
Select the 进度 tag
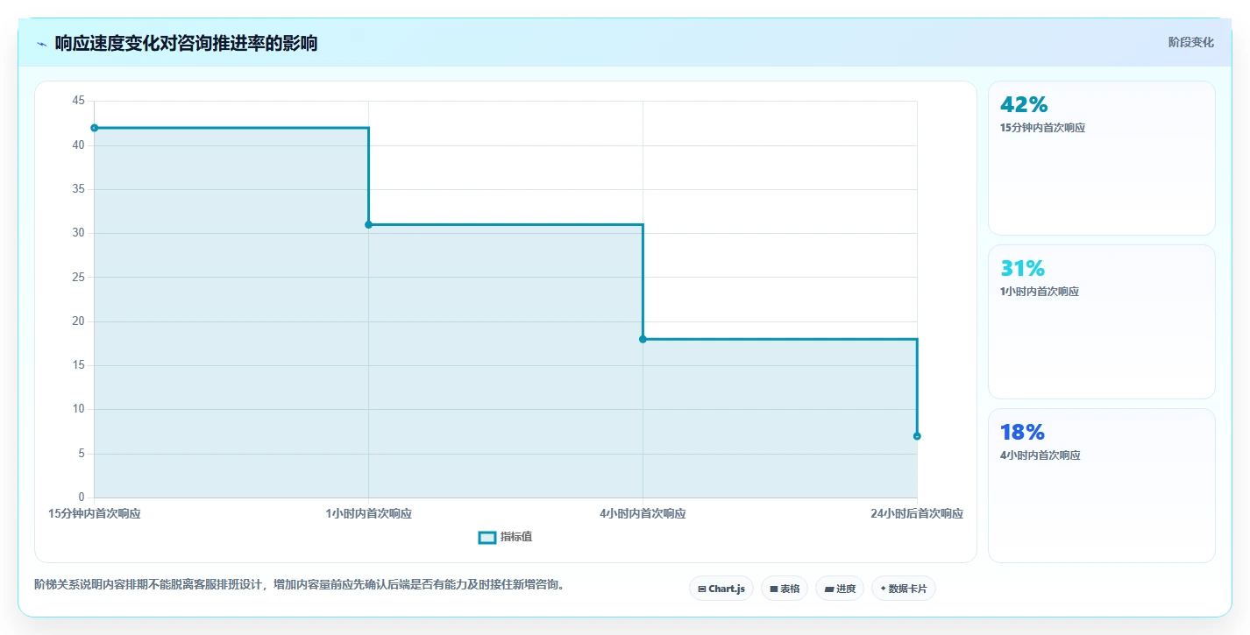[840, 589]
